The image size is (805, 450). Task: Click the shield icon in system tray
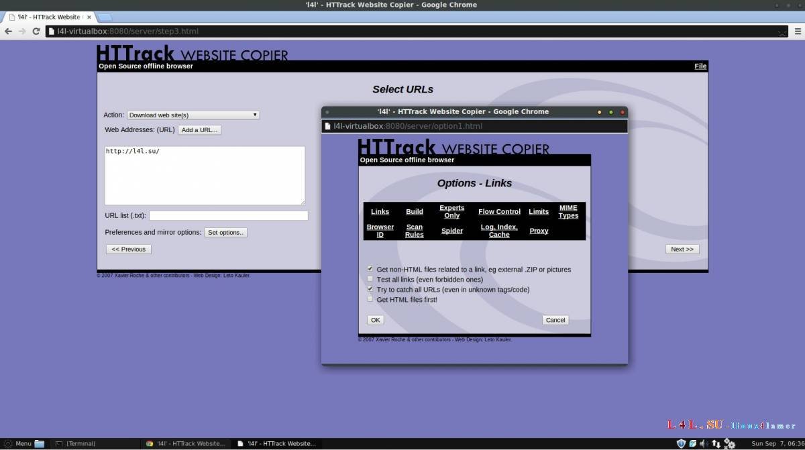[x=681, y=443]
